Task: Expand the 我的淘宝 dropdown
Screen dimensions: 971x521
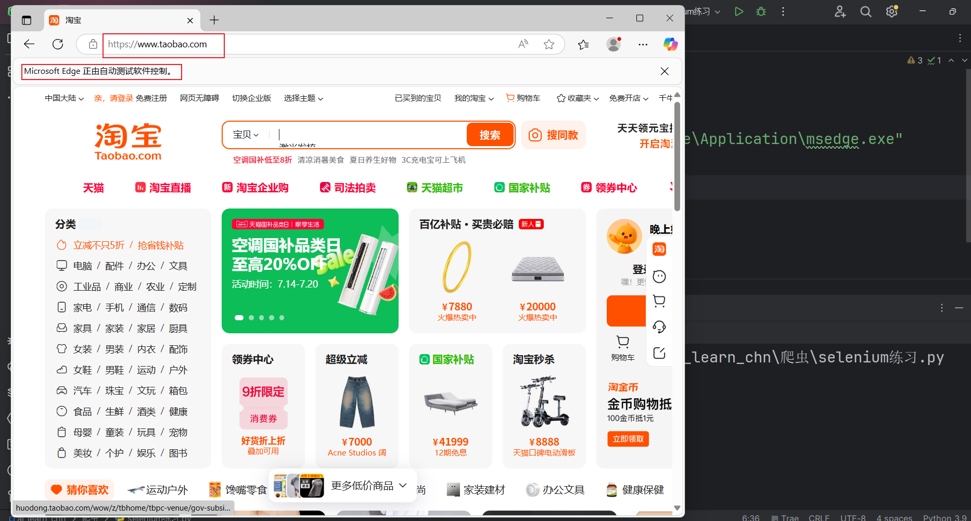Action: [x=474, y=98]
